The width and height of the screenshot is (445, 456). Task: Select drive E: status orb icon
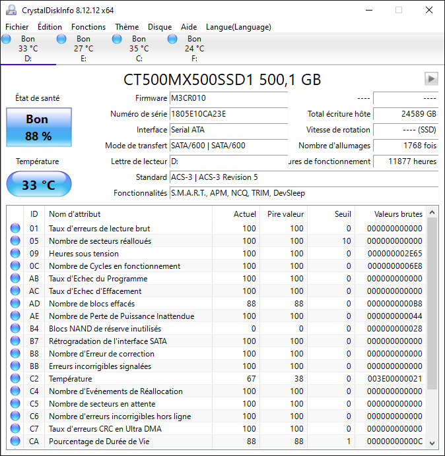click(61, 40)
